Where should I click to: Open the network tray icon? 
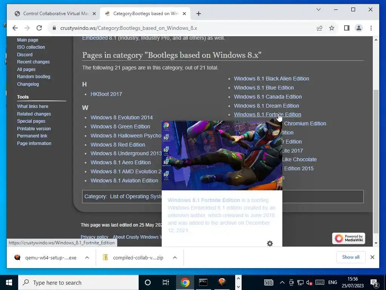click(300, 282)
